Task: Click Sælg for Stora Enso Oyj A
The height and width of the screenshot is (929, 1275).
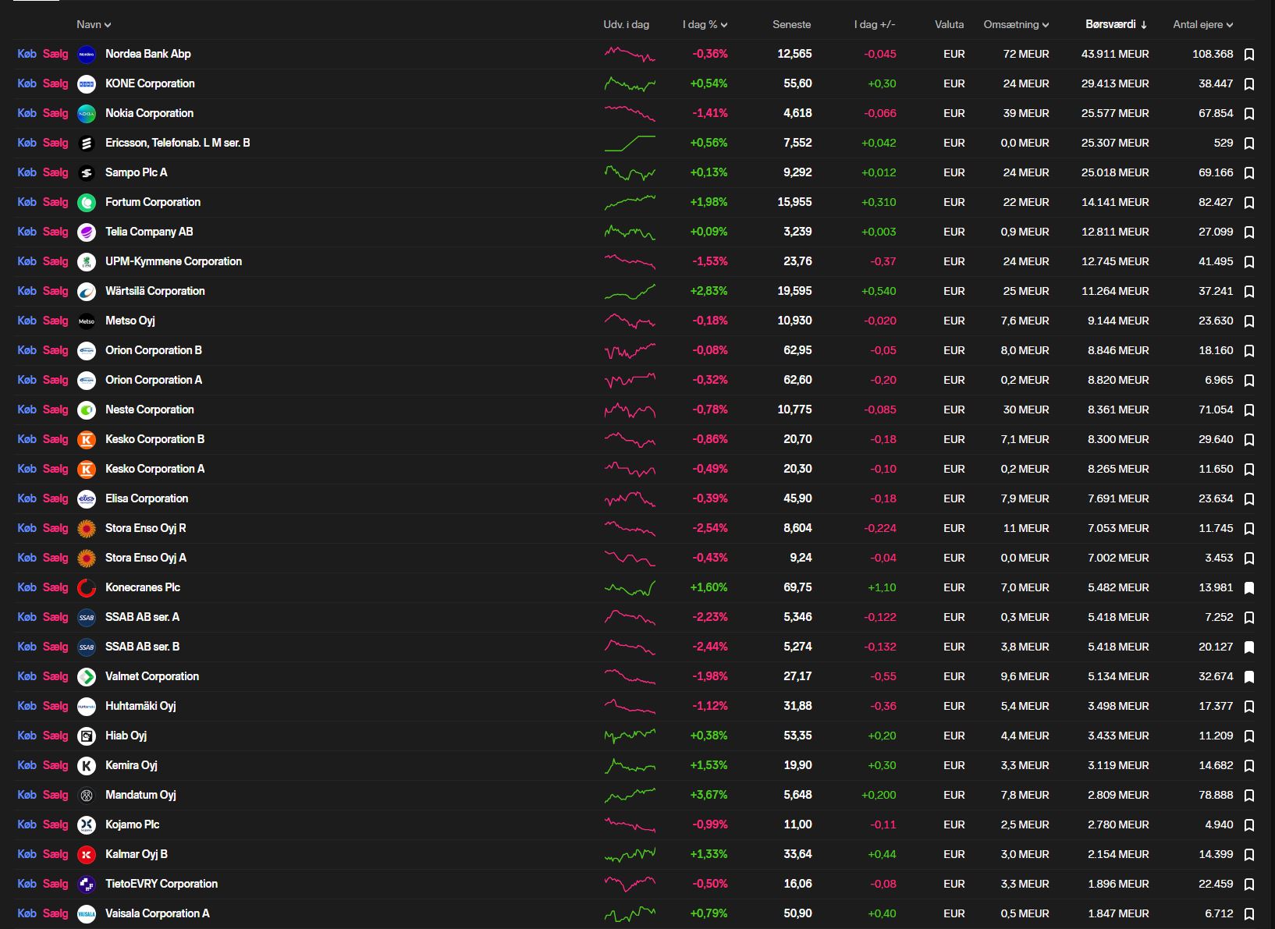Action: pos(55,558)
